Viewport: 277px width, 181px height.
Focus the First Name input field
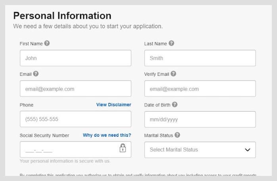coord(75,58)
